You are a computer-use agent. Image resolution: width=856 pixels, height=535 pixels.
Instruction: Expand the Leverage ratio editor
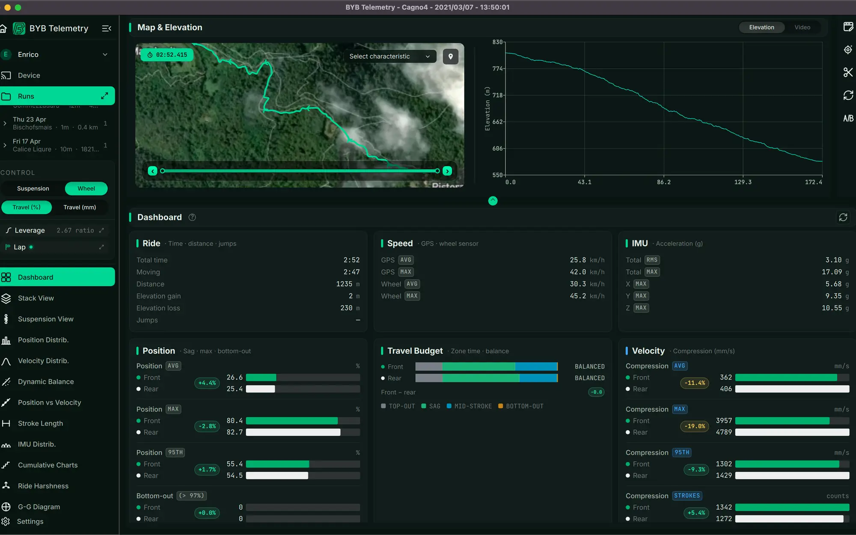point(101,230)
